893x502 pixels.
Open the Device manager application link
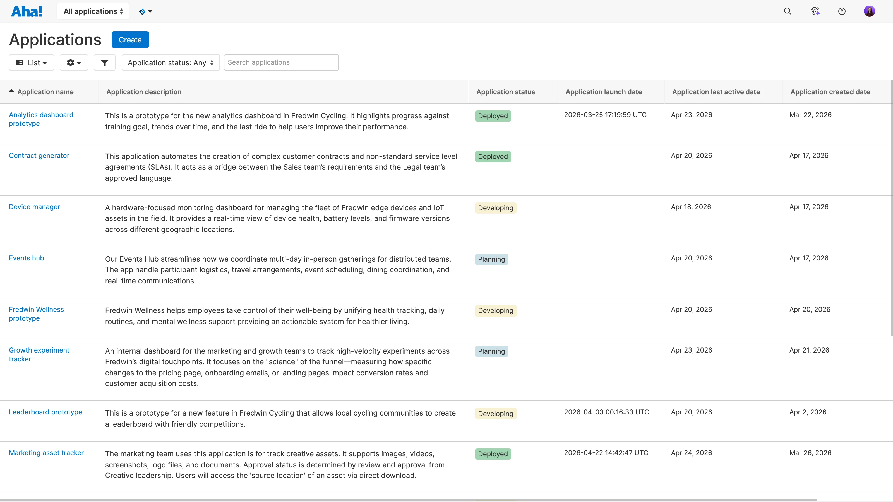click(34, 206)
